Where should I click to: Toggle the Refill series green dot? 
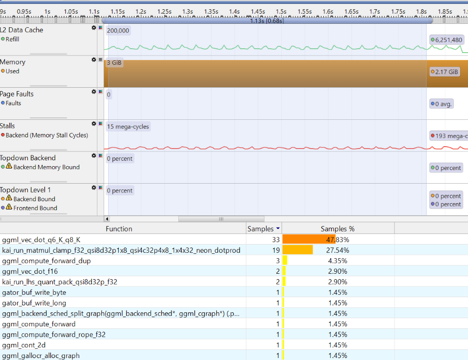3,39
